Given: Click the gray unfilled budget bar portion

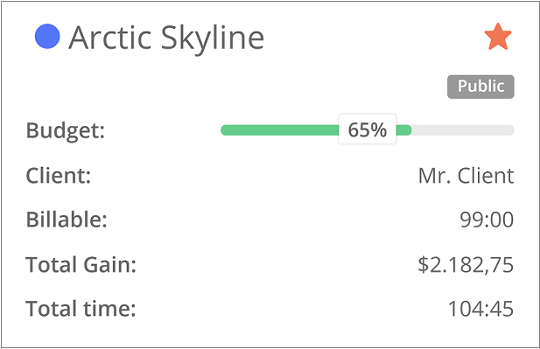Looking at the screenshot, I should [462, 130].
